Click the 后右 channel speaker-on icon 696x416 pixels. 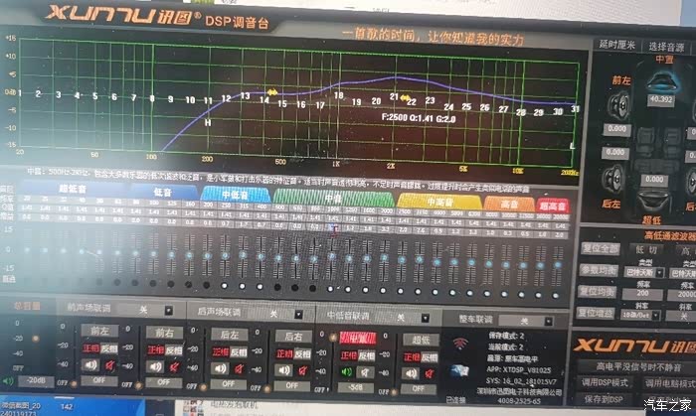click(283, 370)
